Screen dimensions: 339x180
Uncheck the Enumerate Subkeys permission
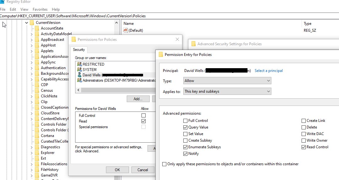click(x=185, y=147)
